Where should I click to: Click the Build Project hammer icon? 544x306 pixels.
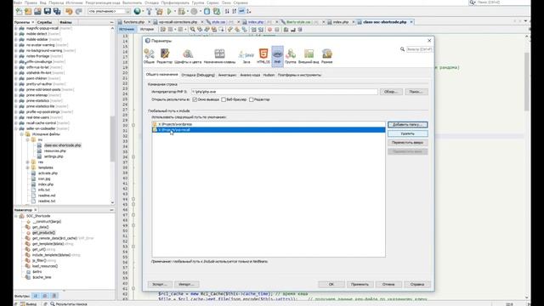(150, 11)
